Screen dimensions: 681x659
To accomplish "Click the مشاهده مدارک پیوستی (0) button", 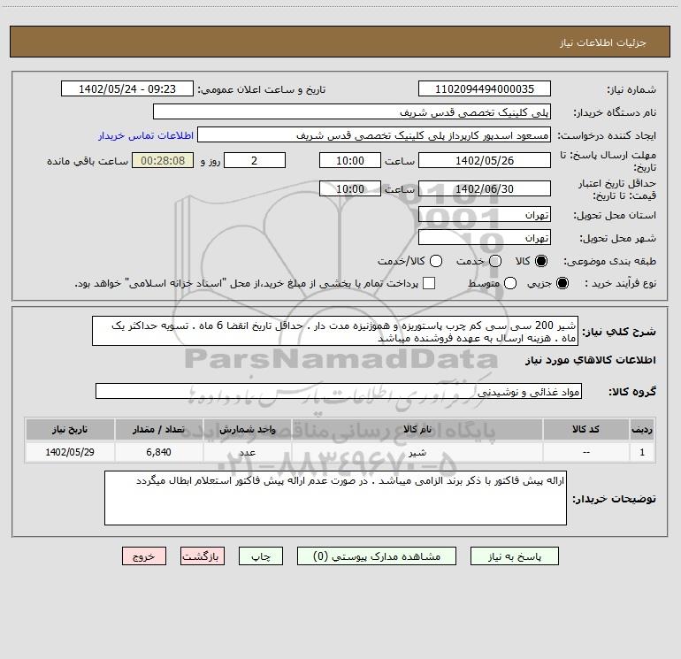I will [x=377, y=556].
